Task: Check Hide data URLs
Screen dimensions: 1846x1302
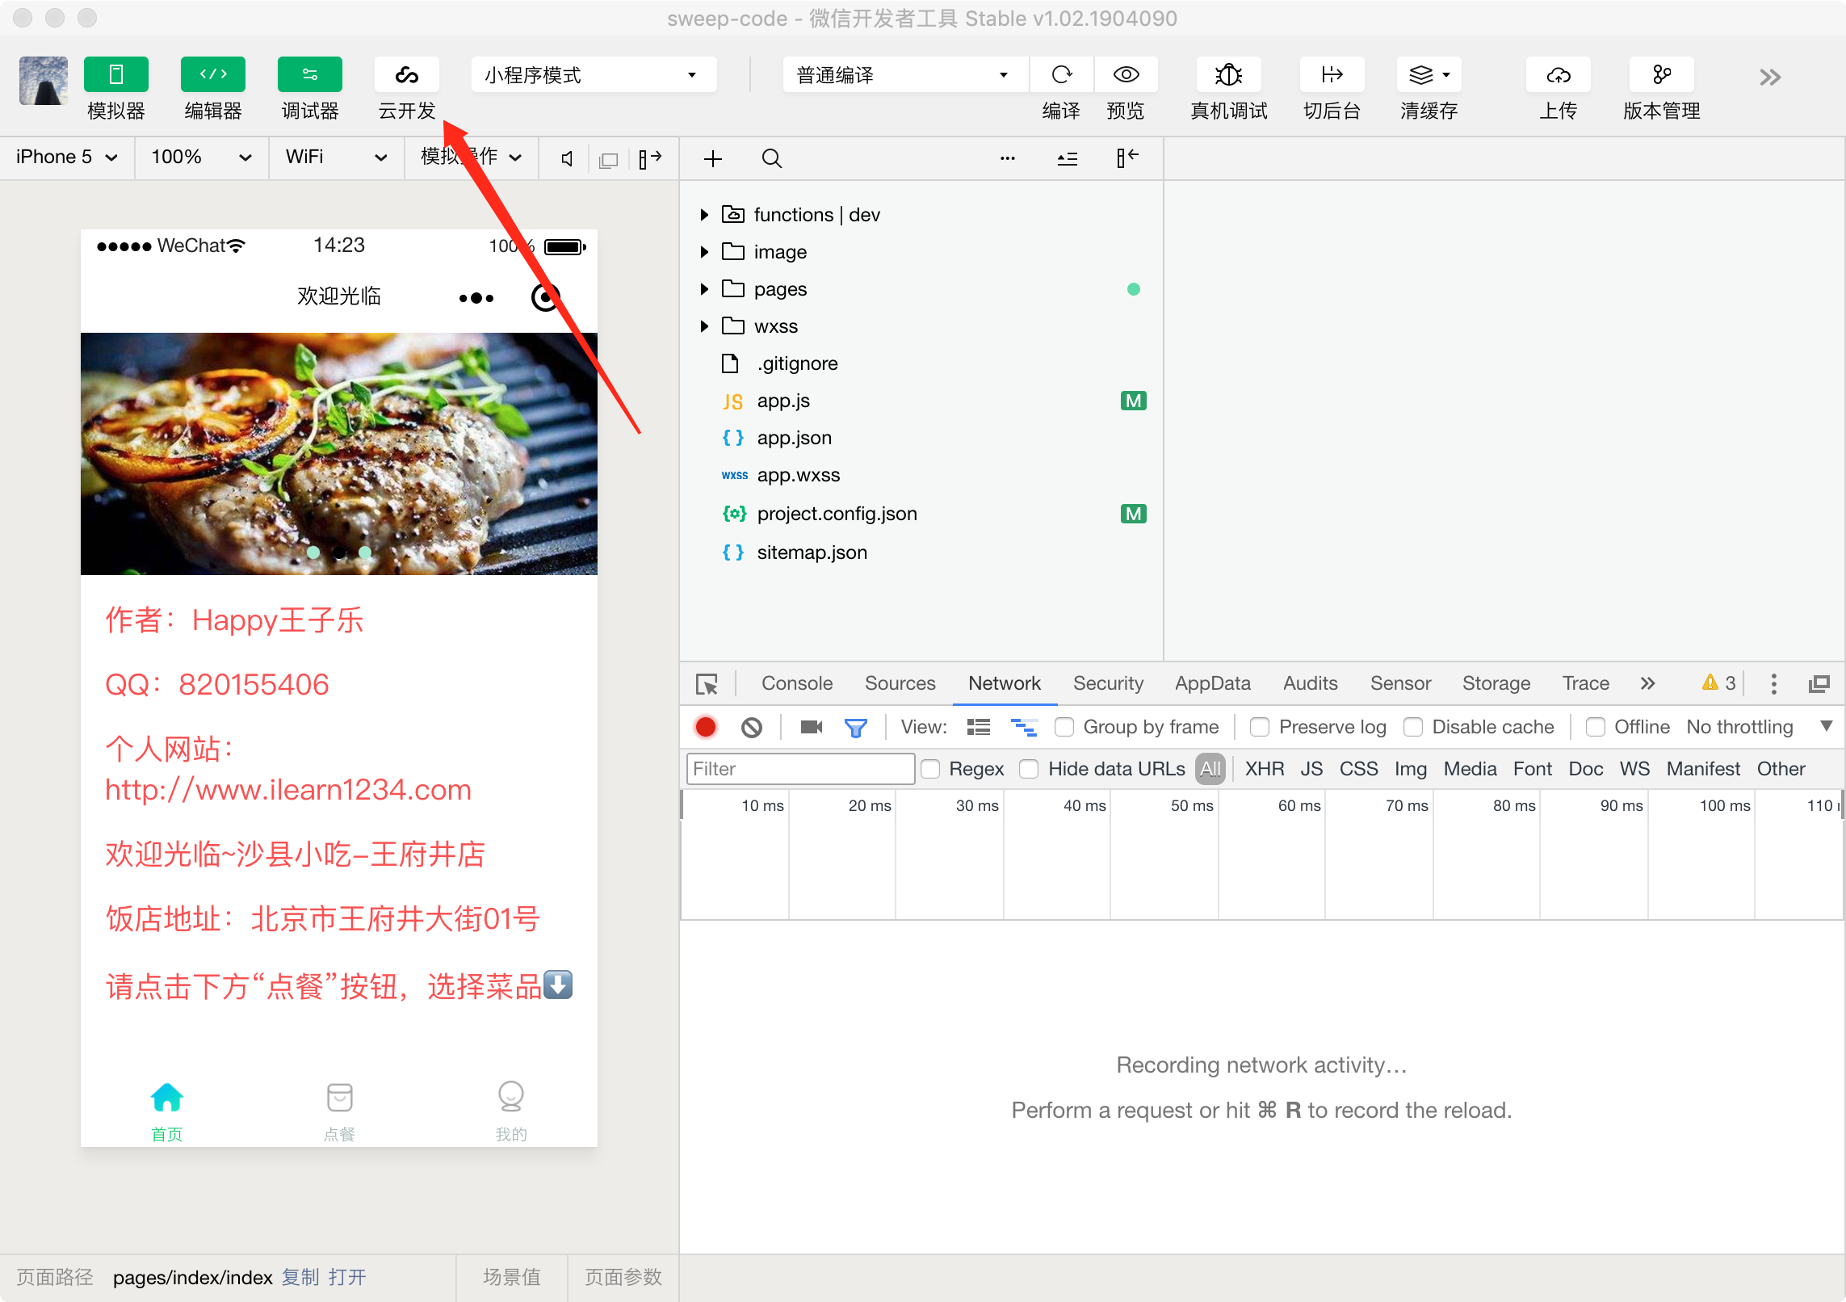Action: tap(1029, 769)
